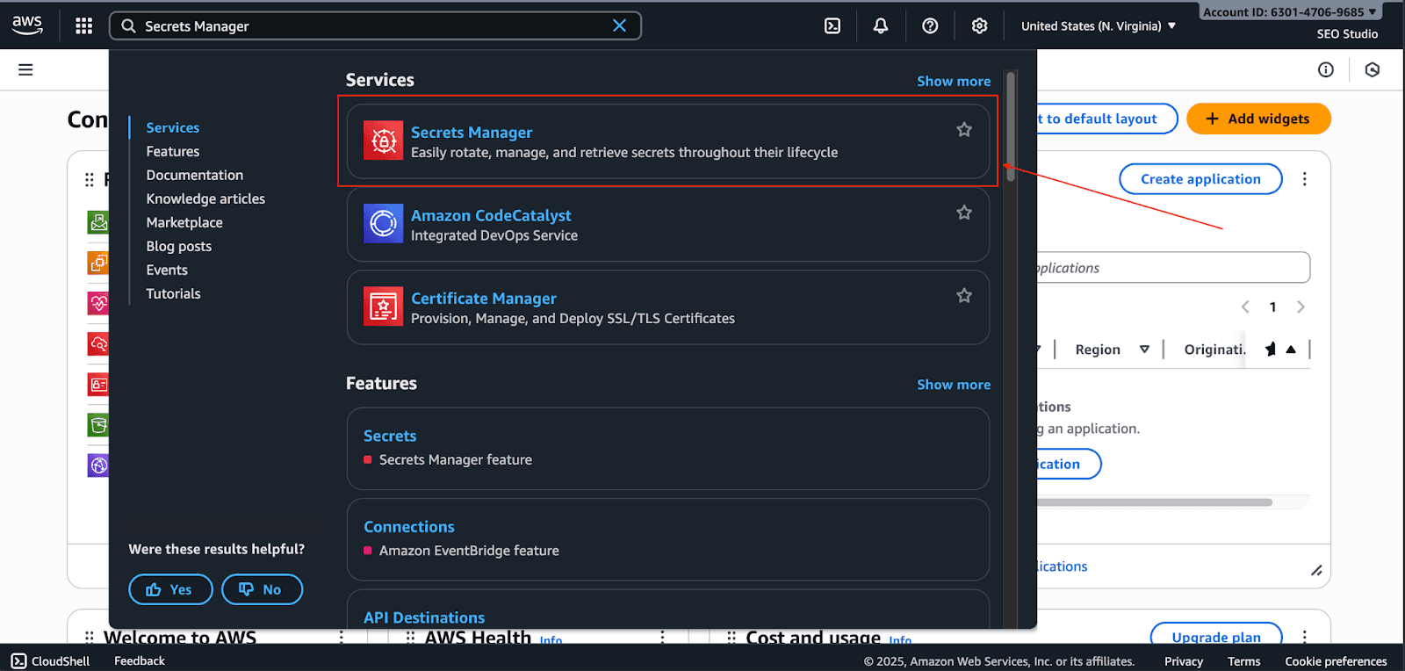
Task: Click No for helpful results
Action: [x=262, y=589]
